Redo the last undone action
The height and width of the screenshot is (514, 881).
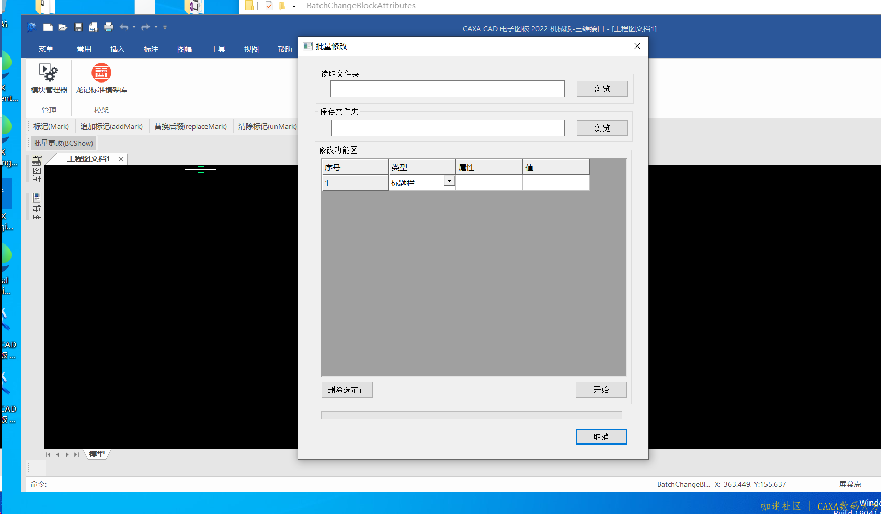[145, 27]
